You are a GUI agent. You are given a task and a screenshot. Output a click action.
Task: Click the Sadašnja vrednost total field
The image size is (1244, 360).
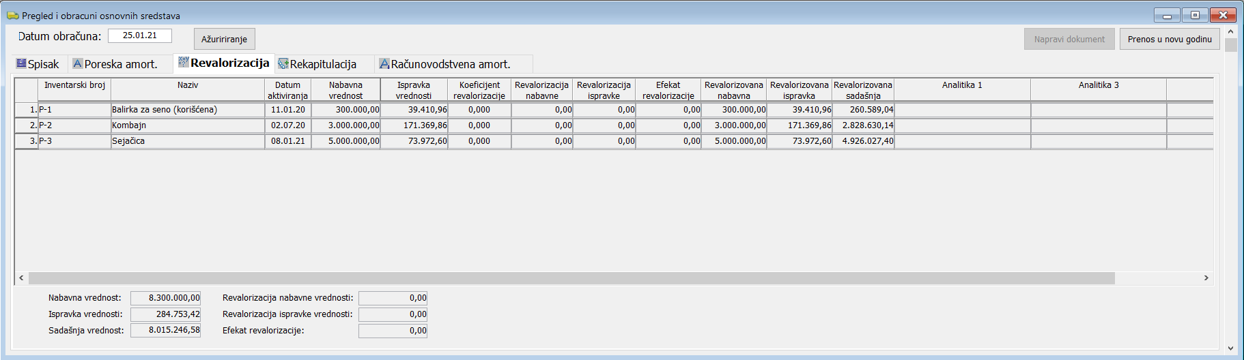(x=165, y=330)
